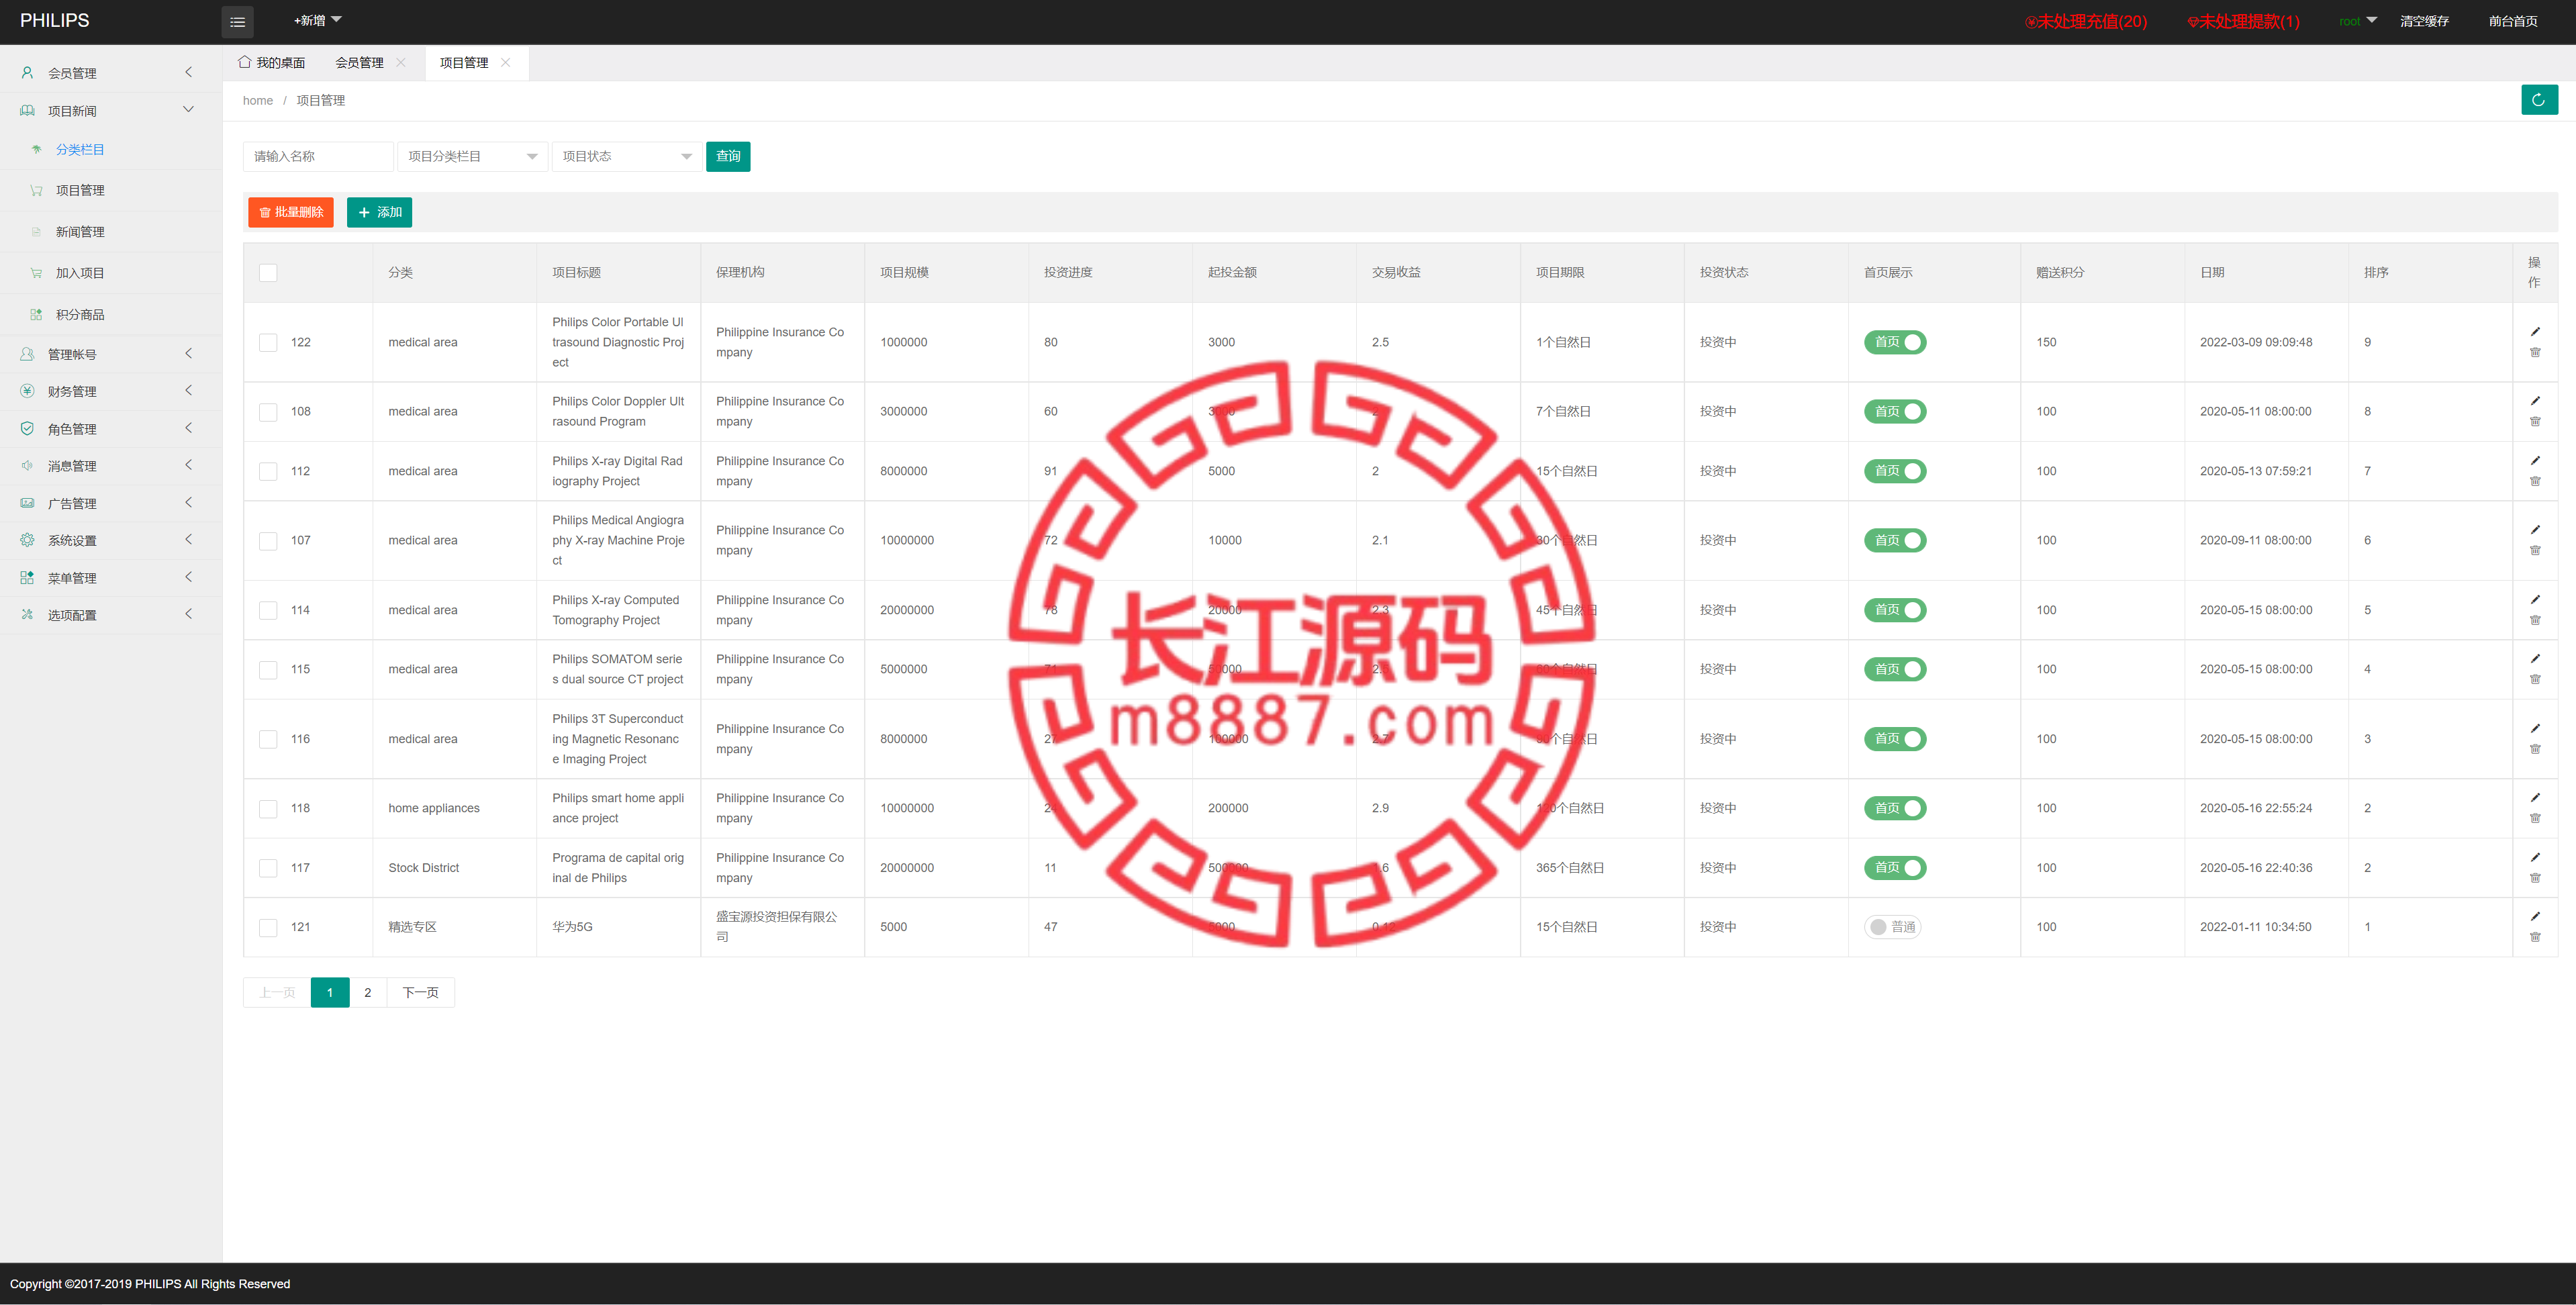
Task: Click the 批量删除 button
Action: [x=291, y=212]
